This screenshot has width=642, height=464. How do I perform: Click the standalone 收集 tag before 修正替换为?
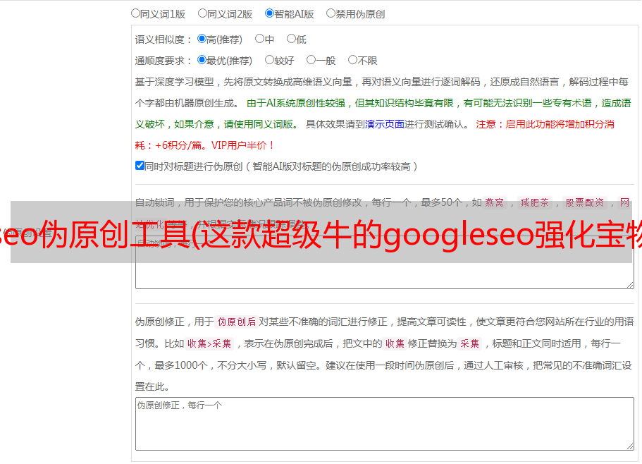395,343
